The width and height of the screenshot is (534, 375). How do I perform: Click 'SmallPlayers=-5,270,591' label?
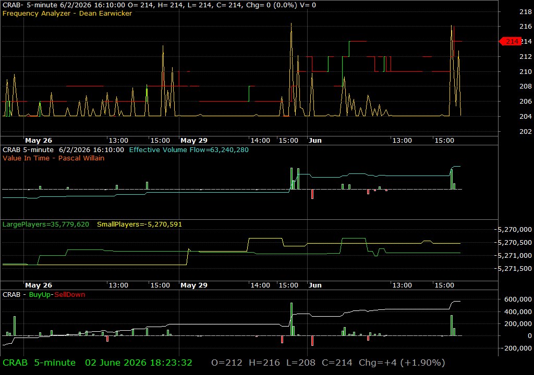[139, 224]
